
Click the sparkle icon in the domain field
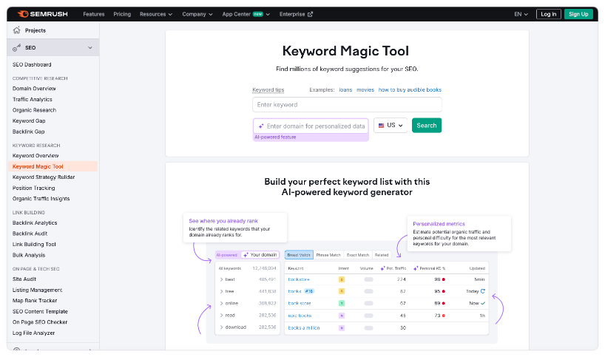coord(261,126)
